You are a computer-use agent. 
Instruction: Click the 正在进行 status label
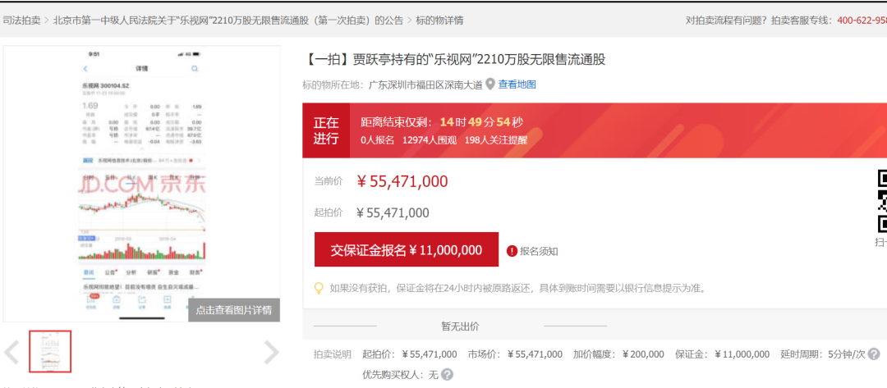coord(326,130)
